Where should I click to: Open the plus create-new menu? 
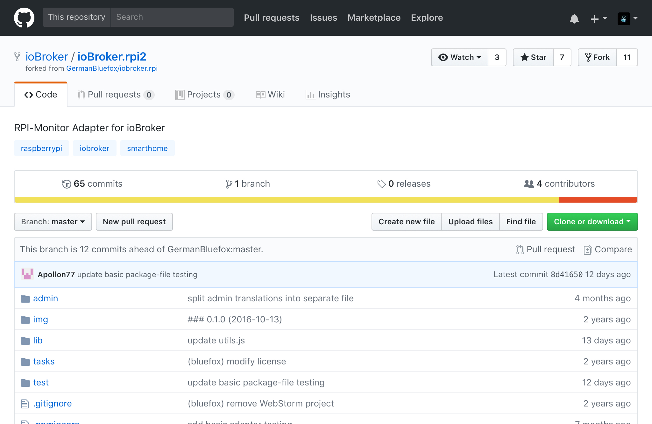click(x=599, y=18)
